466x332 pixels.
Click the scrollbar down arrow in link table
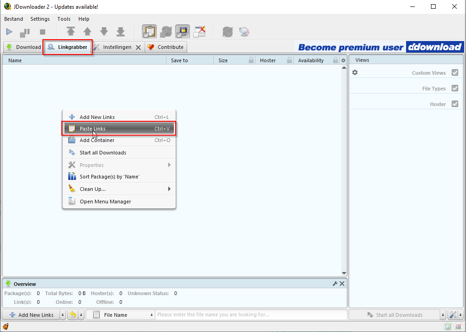click(344, 273)
